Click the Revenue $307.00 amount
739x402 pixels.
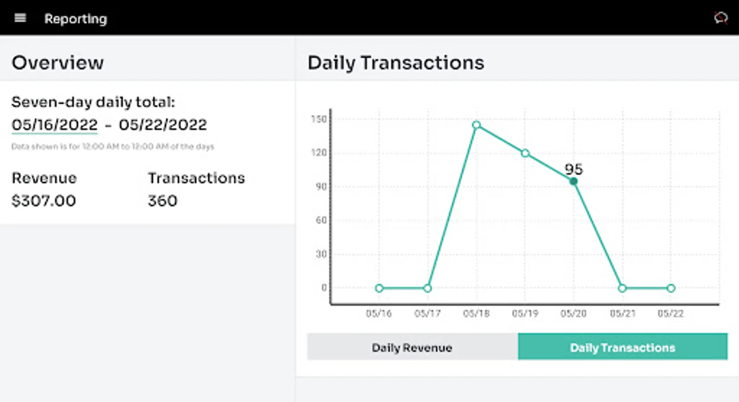44,201
